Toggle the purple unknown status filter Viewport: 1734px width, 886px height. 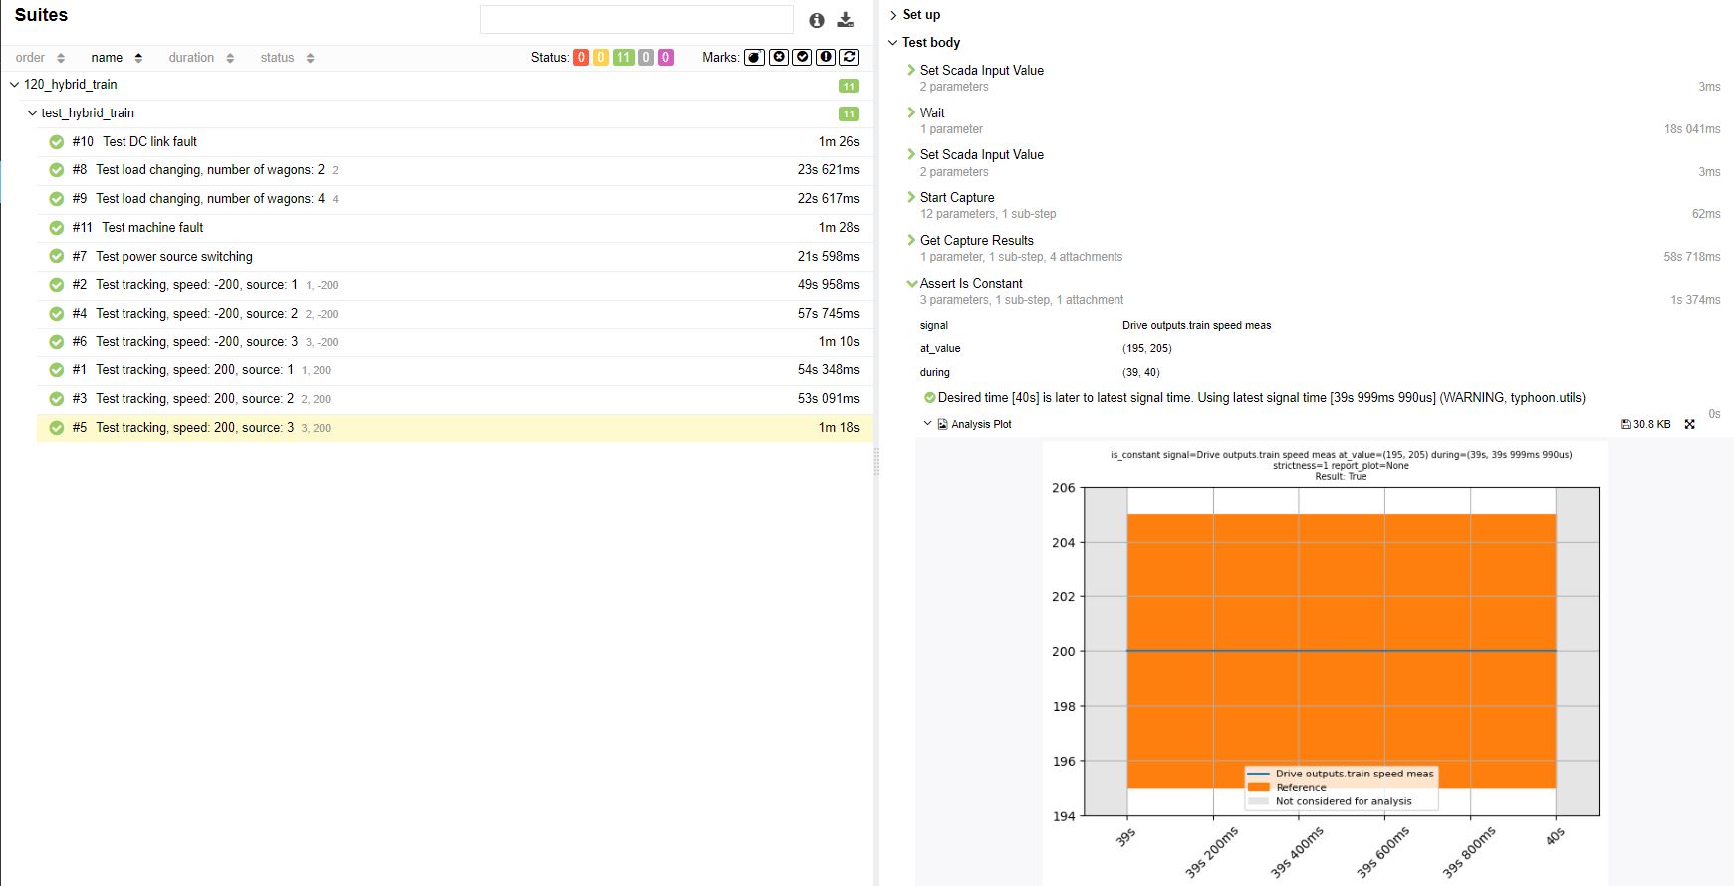[666, 58]
